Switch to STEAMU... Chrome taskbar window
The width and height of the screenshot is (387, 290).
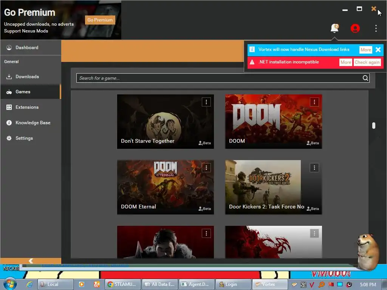click(123, 284)
